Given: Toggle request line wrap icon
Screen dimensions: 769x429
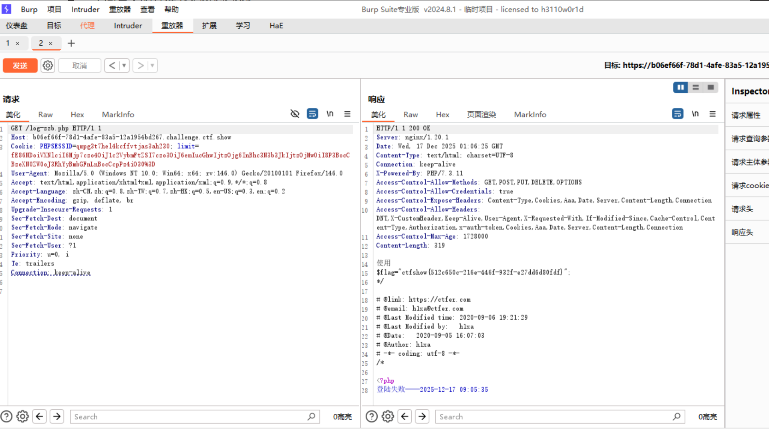Looking at the screenshot, I should pyautogui.click(x=312, y=114).
